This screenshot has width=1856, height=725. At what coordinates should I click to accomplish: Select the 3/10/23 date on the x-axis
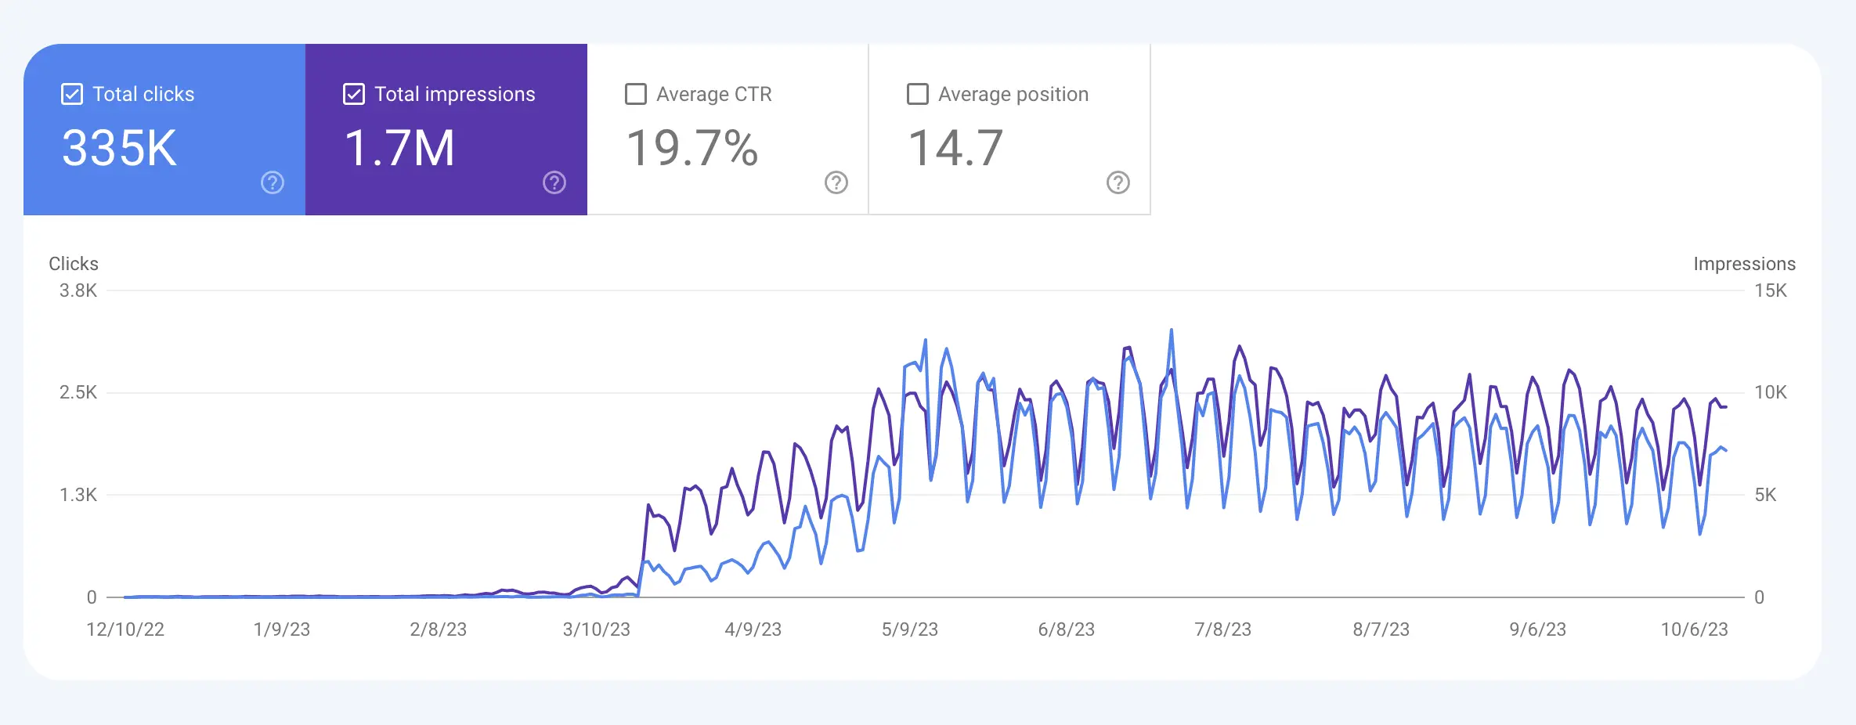(x=596, y=629)
